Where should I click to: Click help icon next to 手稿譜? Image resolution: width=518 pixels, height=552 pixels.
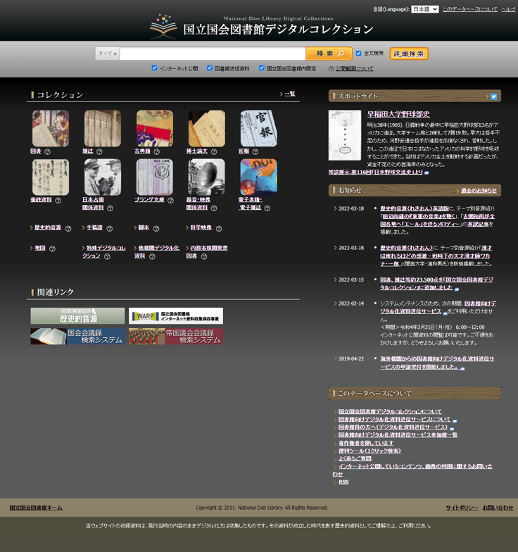point(110,228)
